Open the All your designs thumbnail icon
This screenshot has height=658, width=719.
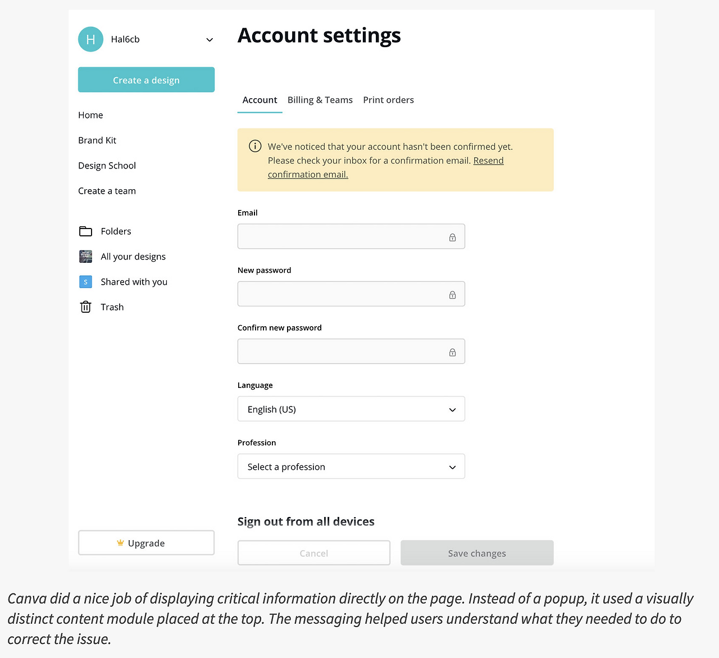coord(85,257)
